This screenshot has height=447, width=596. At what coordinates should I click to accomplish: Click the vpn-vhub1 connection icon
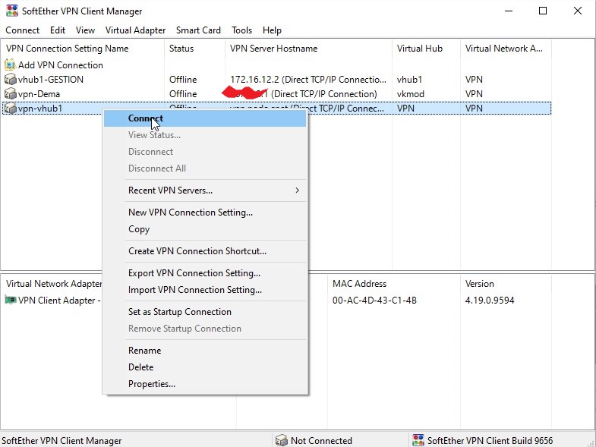click(x=11, y=108)
